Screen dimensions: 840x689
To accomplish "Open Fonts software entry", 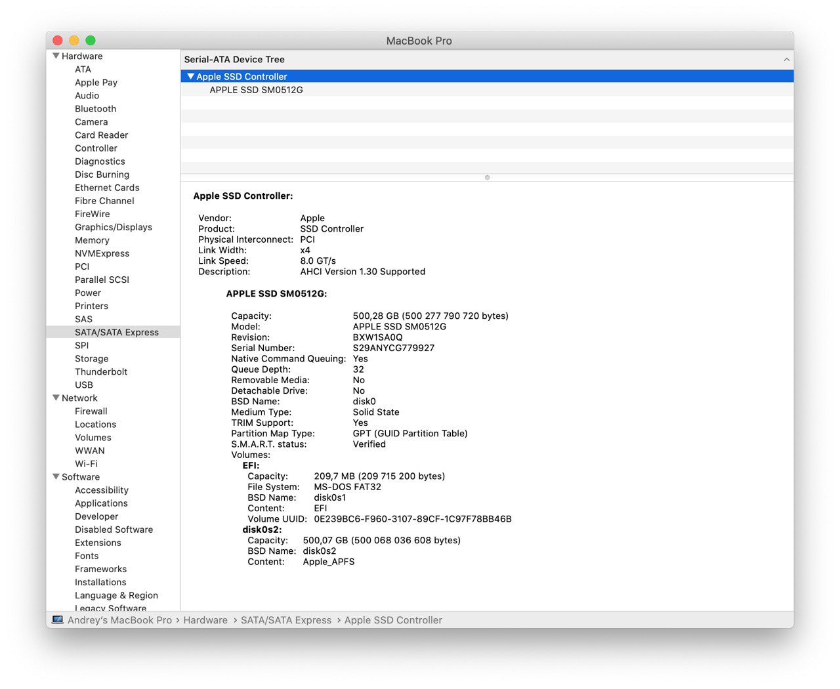I will [87, 556].
